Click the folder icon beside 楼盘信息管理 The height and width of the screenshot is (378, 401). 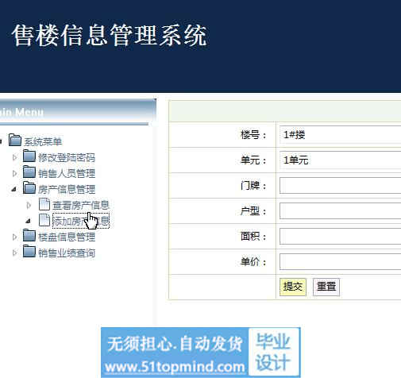29,236
